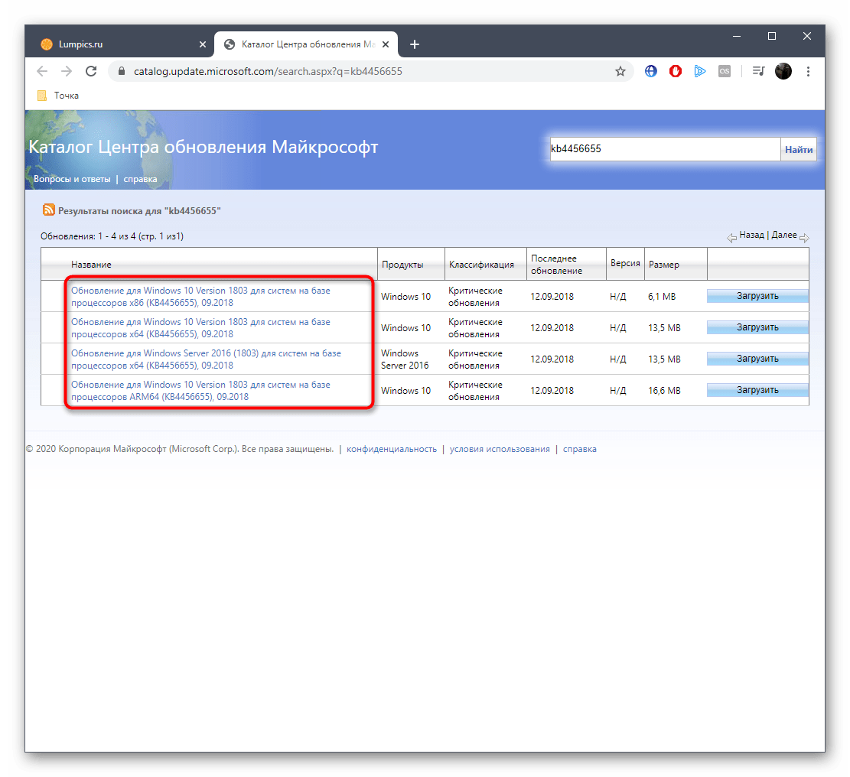The image size is (850, 777).
Task: Click the media control playlist icon
Action: click(758, 71)
